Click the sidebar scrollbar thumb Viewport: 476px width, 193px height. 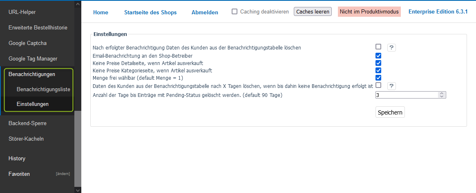click(x=78, y=149)
